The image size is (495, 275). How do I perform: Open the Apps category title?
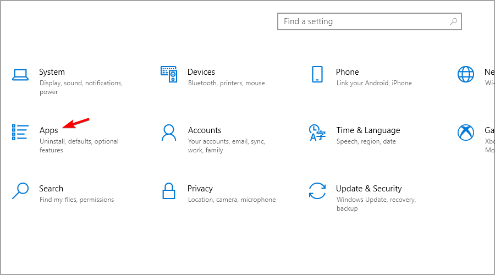(48, 130)
